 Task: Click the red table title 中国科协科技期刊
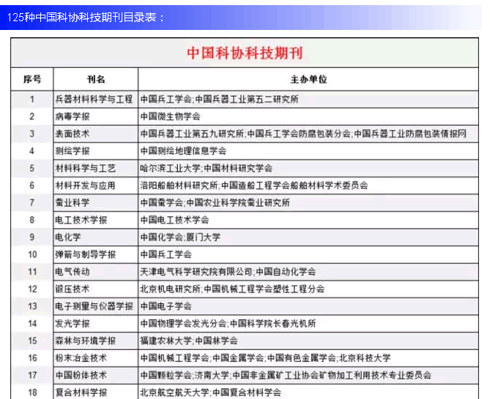[245, 53]
